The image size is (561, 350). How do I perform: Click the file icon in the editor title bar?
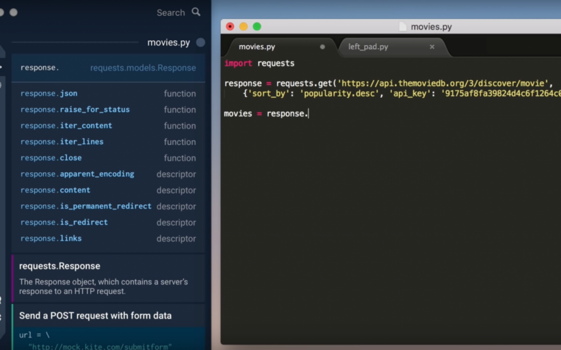click(402, 27)
